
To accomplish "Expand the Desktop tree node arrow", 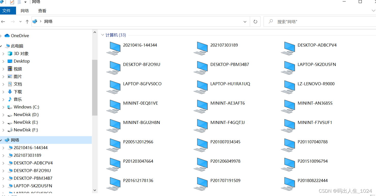I will click(x=3, y=61).
